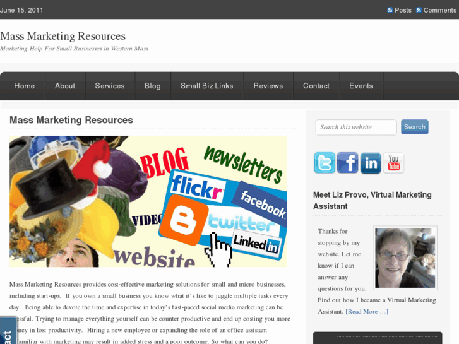Open the Twitter social icon
The height and width of the screenshot is (344, 459).
325,163
